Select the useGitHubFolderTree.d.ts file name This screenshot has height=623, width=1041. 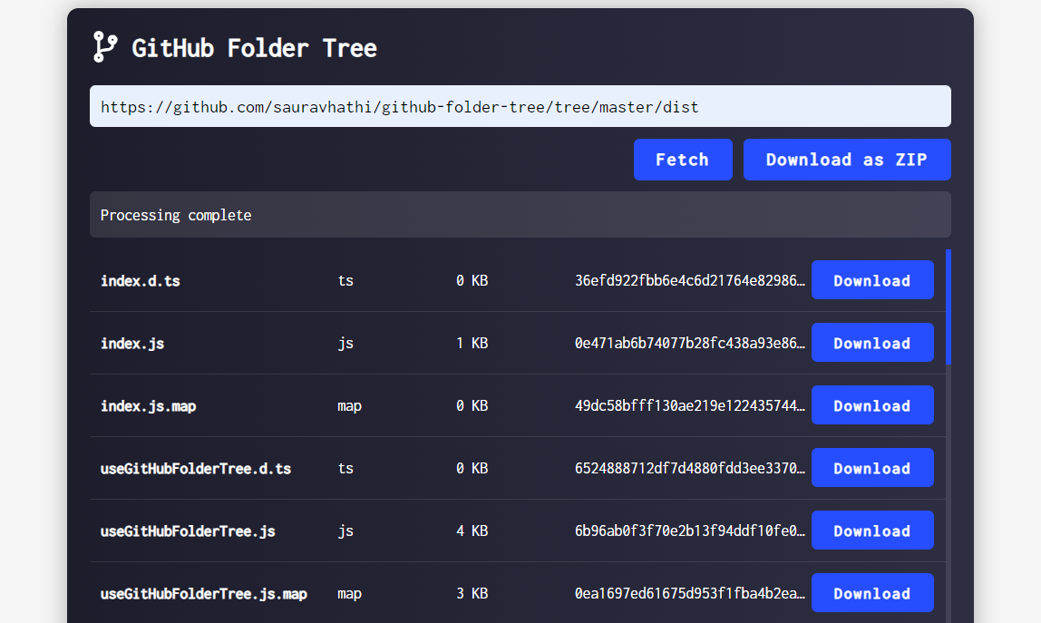coord(196,468)
